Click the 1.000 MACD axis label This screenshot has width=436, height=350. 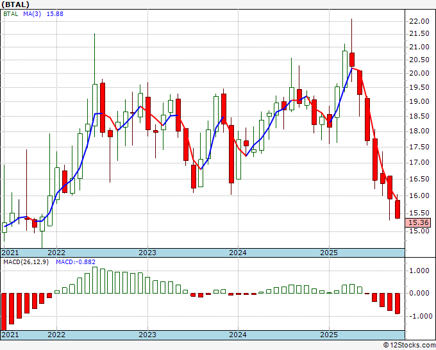point(421,271)
